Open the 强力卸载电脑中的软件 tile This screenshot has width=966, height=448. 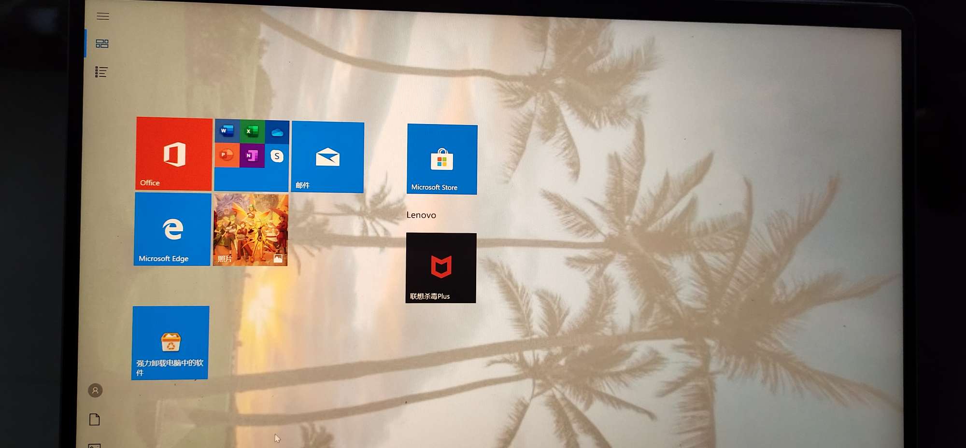[170, 343]
